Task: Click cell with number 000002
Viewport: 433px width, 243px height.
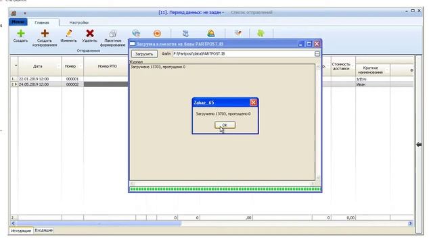Action: tap(72, 84)
